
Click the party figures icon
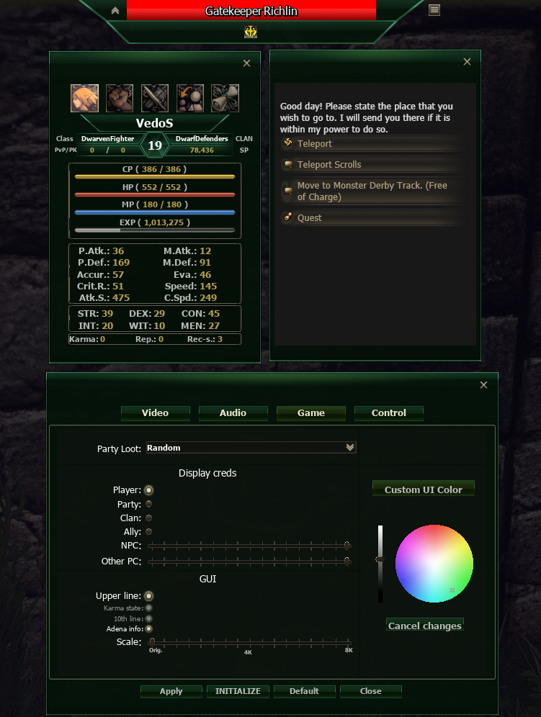coord(190,98)
